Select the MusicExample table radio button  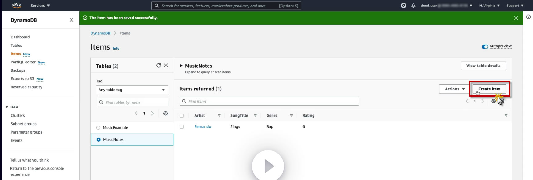click(x=98, y=128)
